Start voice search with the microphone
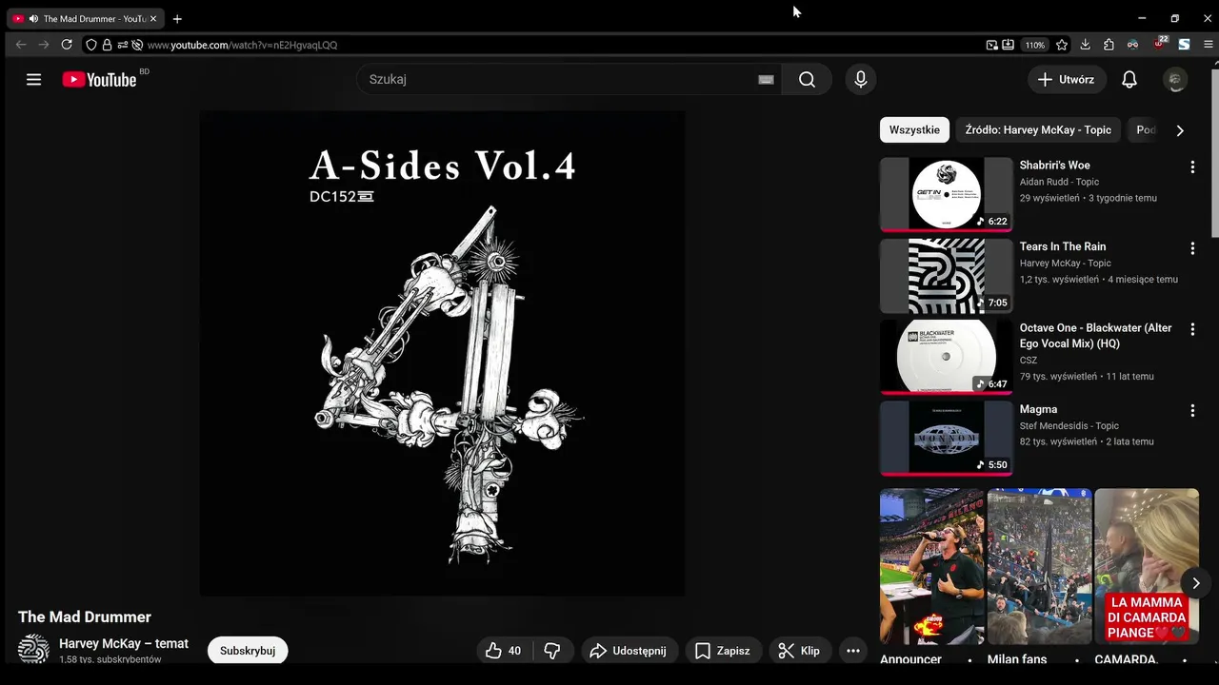This screenshot has width=1219, height=685. pos(861,80)
